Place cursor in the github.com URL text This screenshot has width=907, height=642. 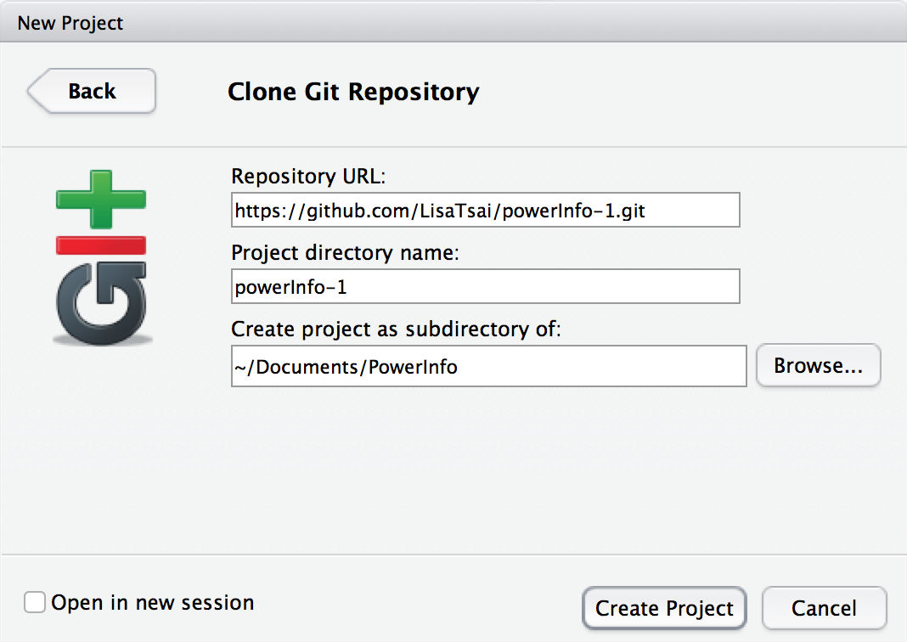(440, 211)
